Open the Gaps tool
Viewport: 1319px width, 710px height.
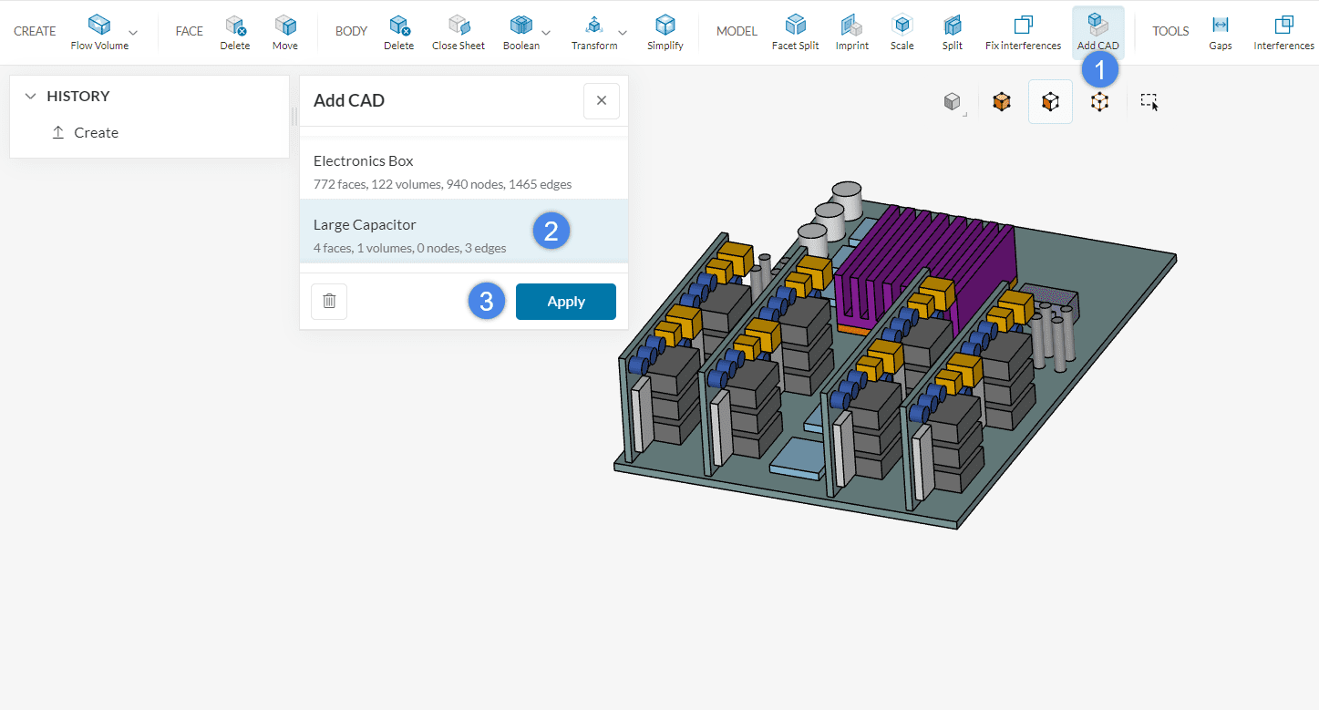tap(1220, 30)
